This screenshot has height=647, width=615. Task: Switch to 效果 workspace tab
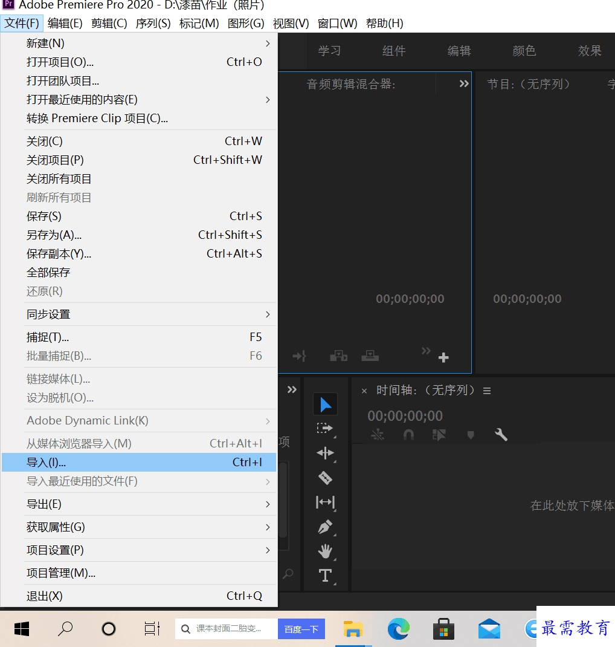click(590, 51)
